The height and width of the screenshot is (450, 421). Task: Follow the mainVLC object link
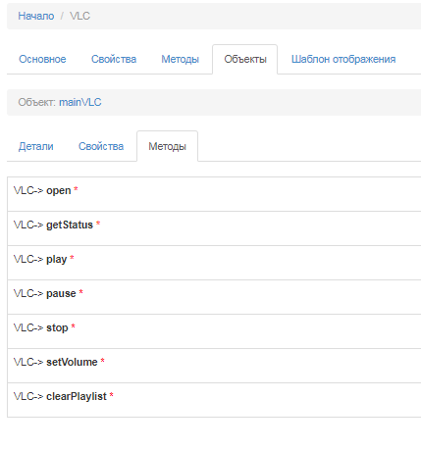[80, 102]
